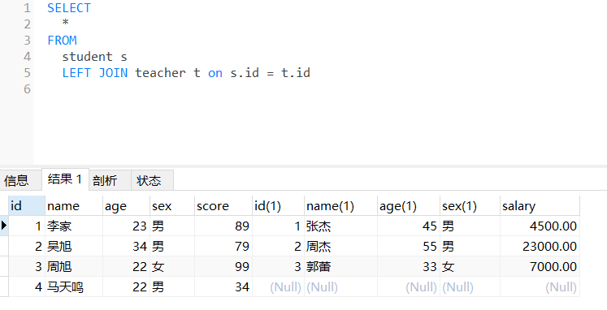Select salary cell 4500.00
607x310 pixels.
(540, 226)
